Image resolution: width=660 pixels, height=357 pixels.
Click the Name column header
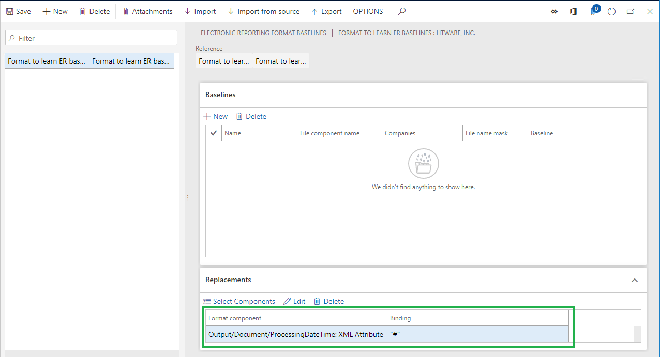(259, 133)
